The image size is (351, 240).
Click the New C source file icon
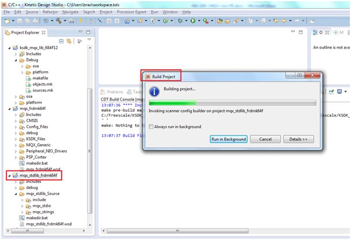[x=153, y=21]
